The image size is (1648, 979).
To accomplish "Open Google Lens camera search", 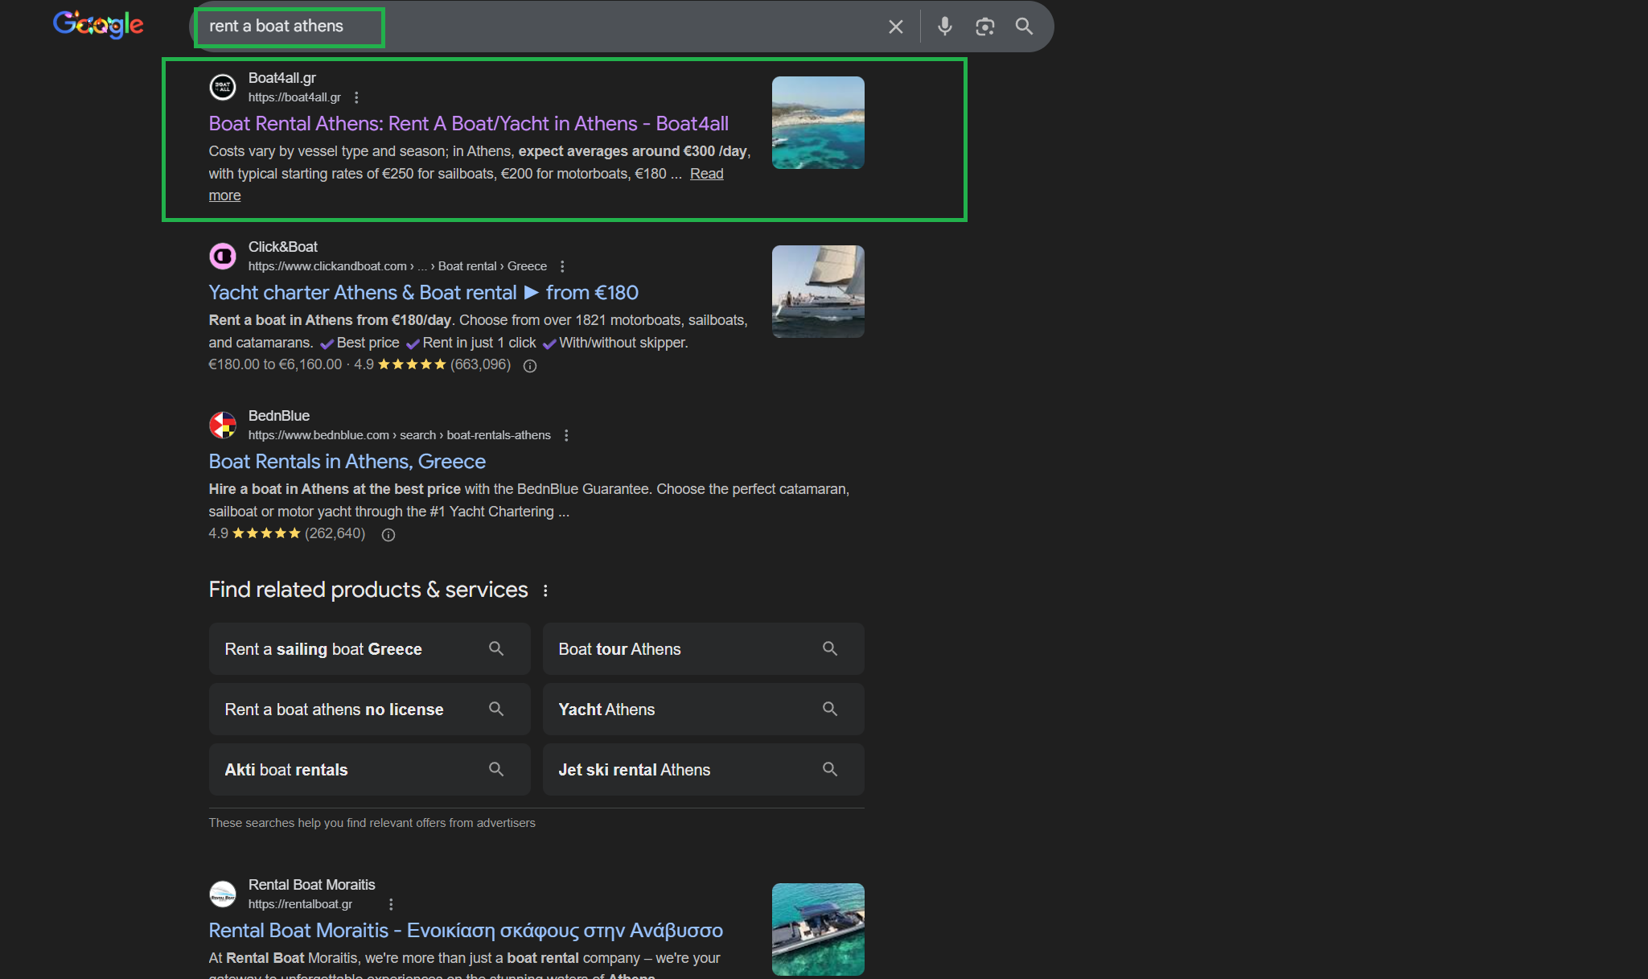I will pos(984,26).
